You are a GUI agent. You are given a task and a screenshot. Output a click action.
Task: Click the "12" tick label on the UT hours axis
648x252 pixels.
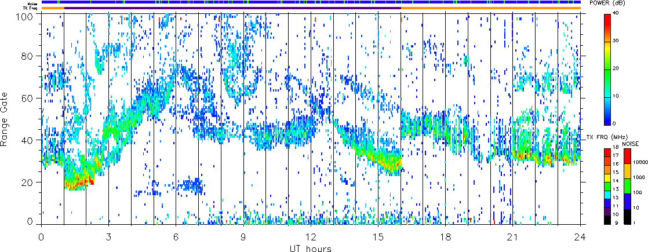(311, 237)
